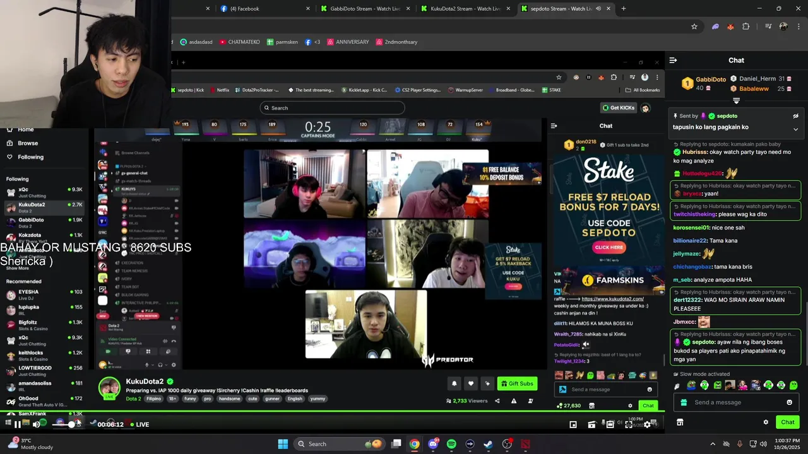The width and height of the screenshot is (808, 454).
Task: Click GabbiDoto in the gift leaderboard
Action: coord(710,79)
